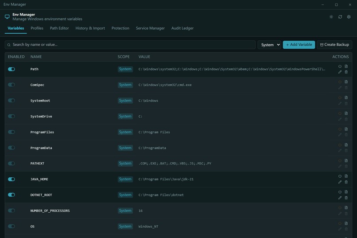Screen dimensions: 357x238
Task: Click the document icon in SystemRoot row
Action: point(346,98)
